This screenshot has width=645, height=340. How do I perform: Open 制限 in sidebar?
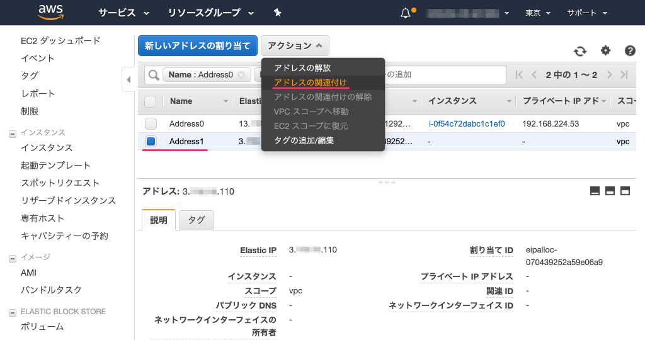point(29,111)
